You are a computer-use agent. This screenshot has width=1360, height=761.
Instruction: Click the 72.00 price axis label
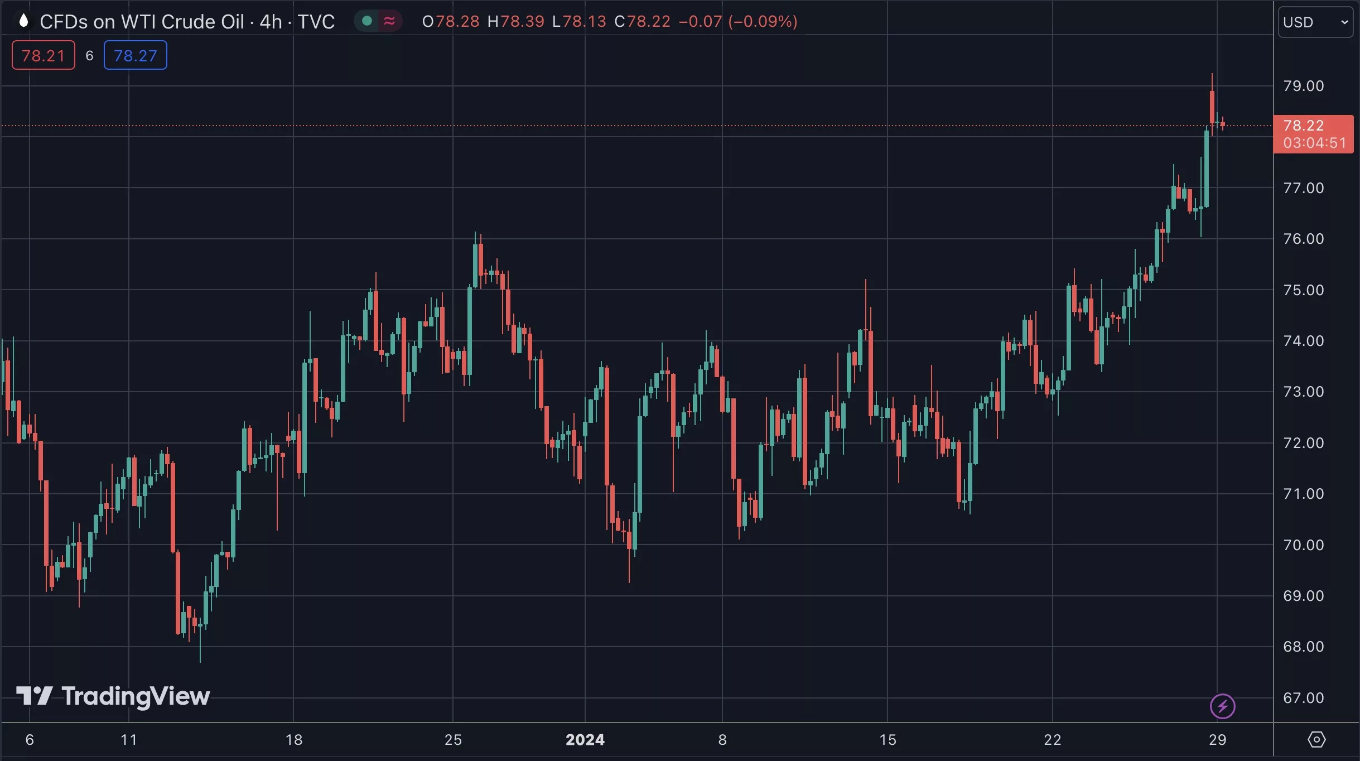tap(1304, 443)
